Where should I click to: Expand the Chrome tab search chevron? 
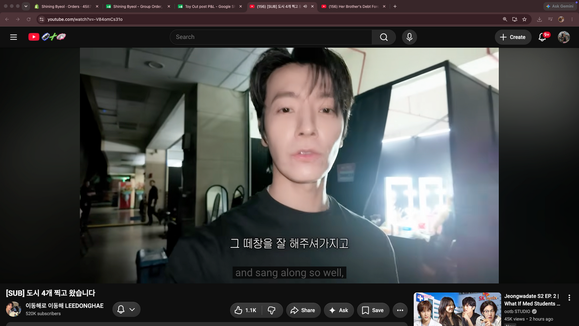coord(26,6)
